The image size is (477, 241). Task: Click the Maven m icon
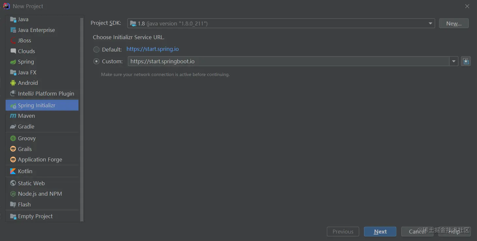13,116
